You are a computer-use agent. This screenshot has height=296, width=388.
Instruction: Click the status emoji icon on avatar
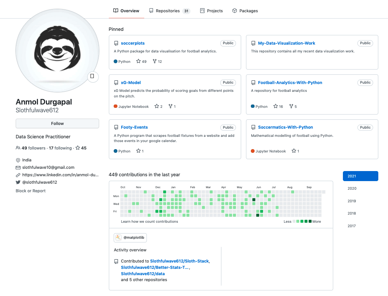point(92,77)
